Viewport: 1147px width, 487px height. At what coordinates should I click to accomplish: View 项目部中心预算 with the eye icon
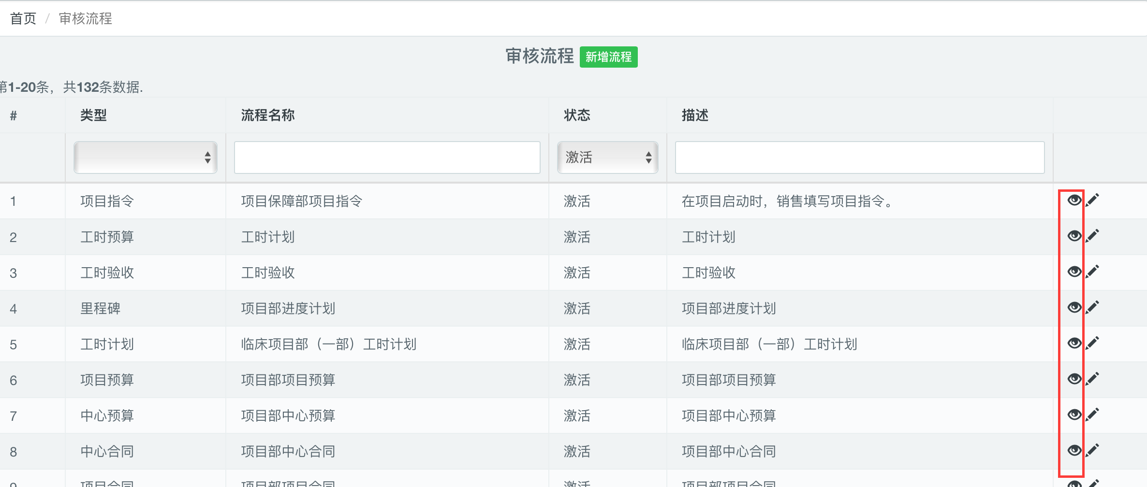coord(1074,415)
